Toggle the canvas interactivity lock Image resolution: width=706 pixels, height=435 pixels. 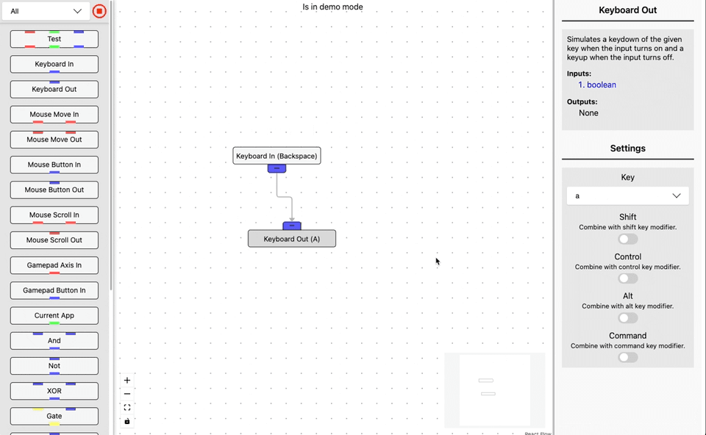pos(126,420)
